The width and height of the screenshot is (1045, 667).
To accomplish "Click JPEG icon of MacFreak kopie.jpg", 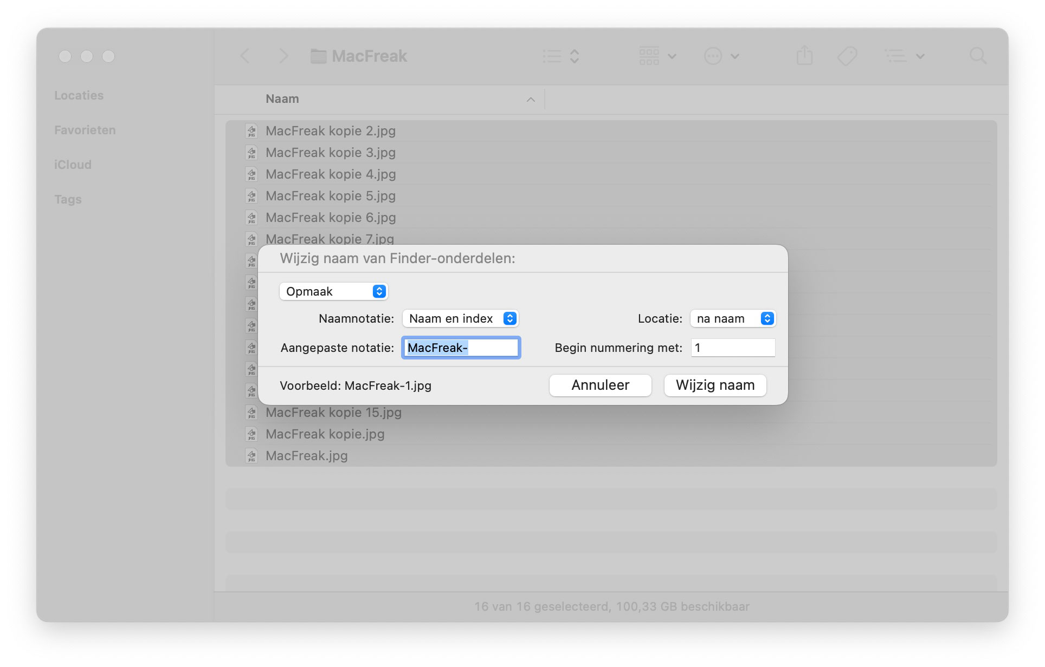I will (251, 434).
